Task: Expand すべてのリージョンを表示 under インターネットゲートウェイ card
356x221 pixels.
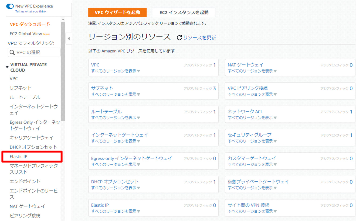Action: click(x=116, y=141)
